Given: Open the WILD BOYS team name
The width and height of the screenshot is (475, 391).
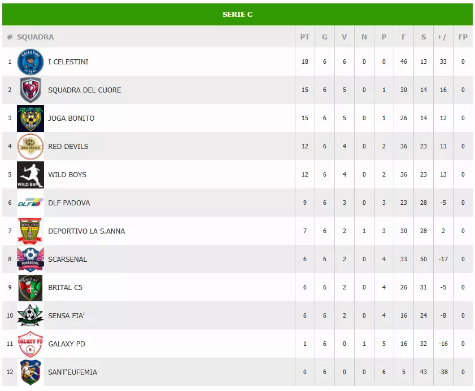Looking at the screenshot, I should pyautogui.click(x=67, y=175).
